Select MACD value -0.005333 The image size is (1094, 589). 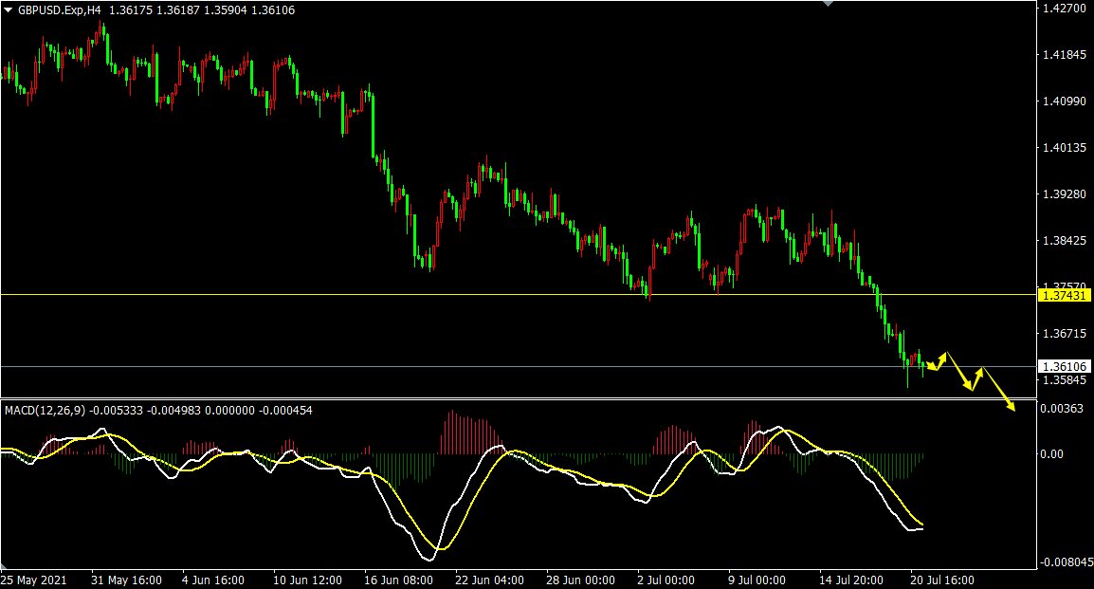(x=117, y=411)
